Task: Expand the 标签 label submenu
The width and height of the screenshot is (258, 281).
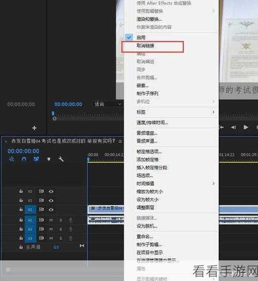Action: (171, 112)
